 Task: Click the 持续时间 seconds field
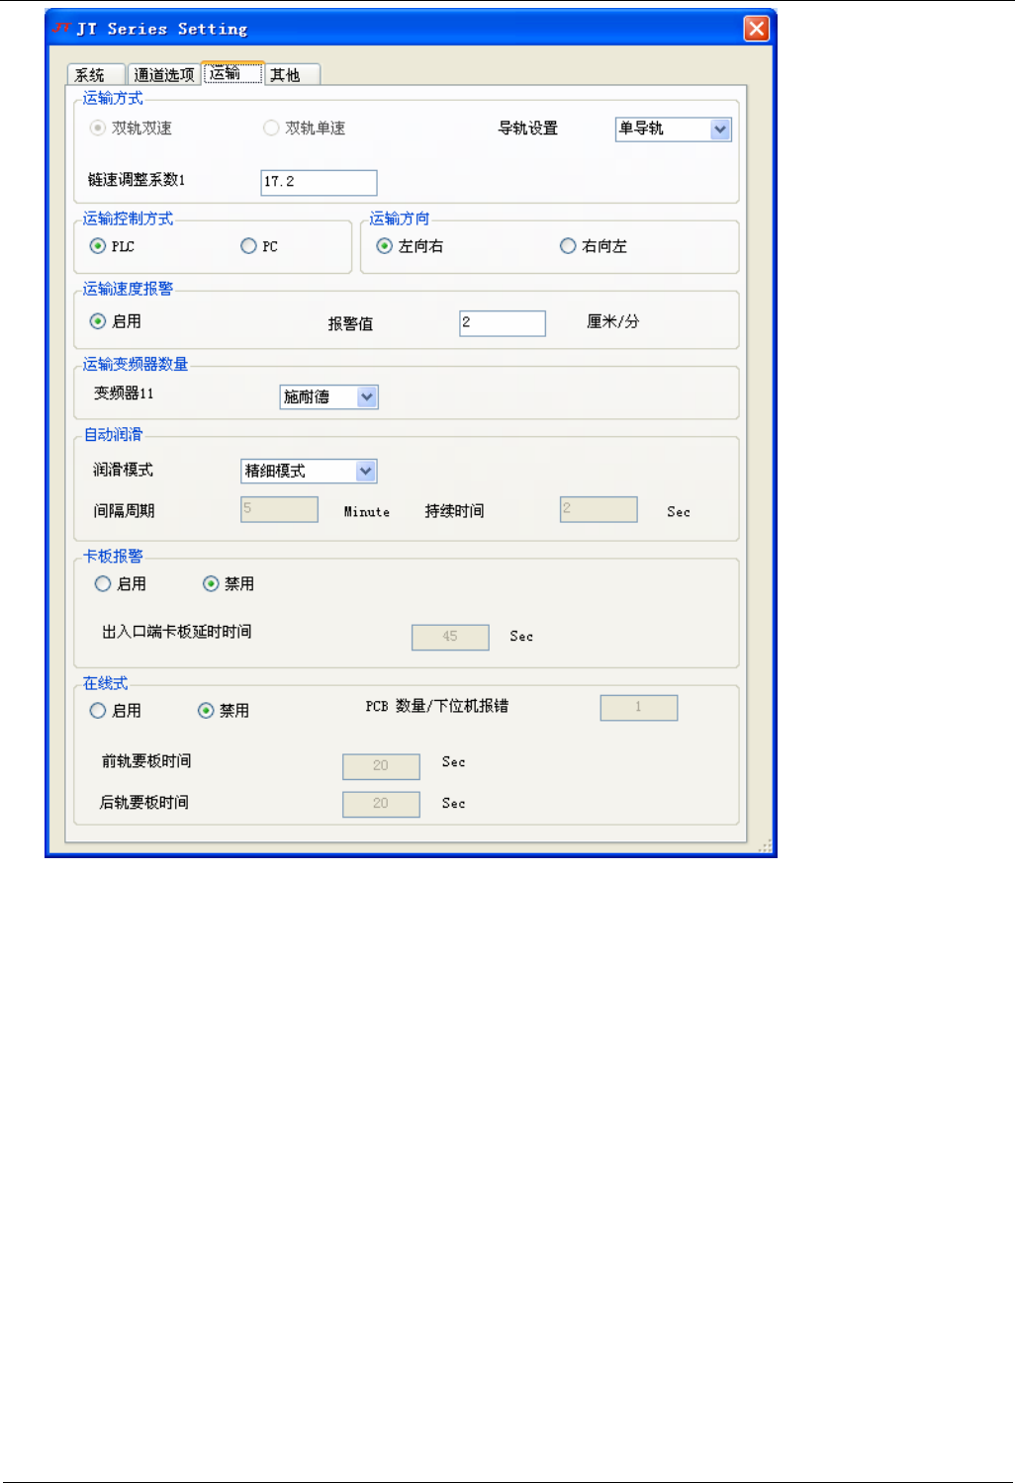(599, 509)
